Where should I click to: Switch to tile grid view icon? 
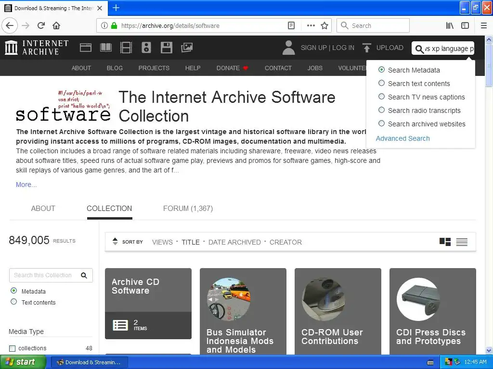coord(445,242)
